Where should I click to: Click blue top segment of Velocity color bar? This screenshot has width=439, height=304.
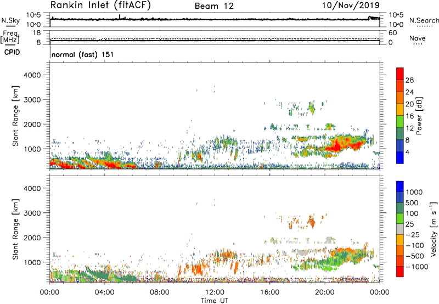pos(400,187)
